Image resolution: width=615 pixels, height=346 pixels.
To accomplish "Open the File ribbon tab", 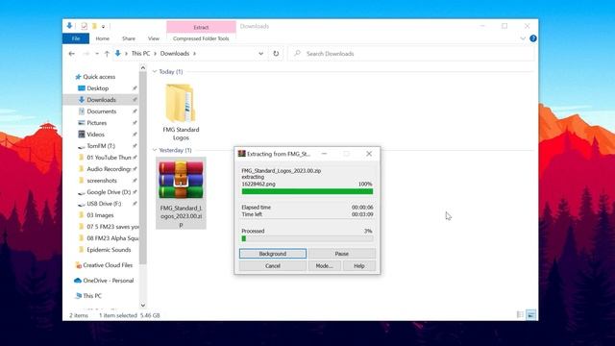I will pyautogui.click(x=76, y=38).
